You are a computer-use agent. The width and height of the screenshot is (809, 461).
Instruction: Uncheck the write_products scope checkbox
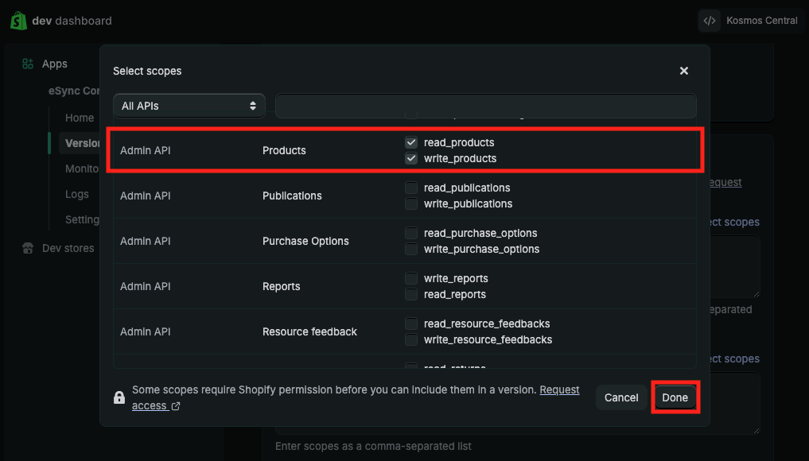point(411,158)
